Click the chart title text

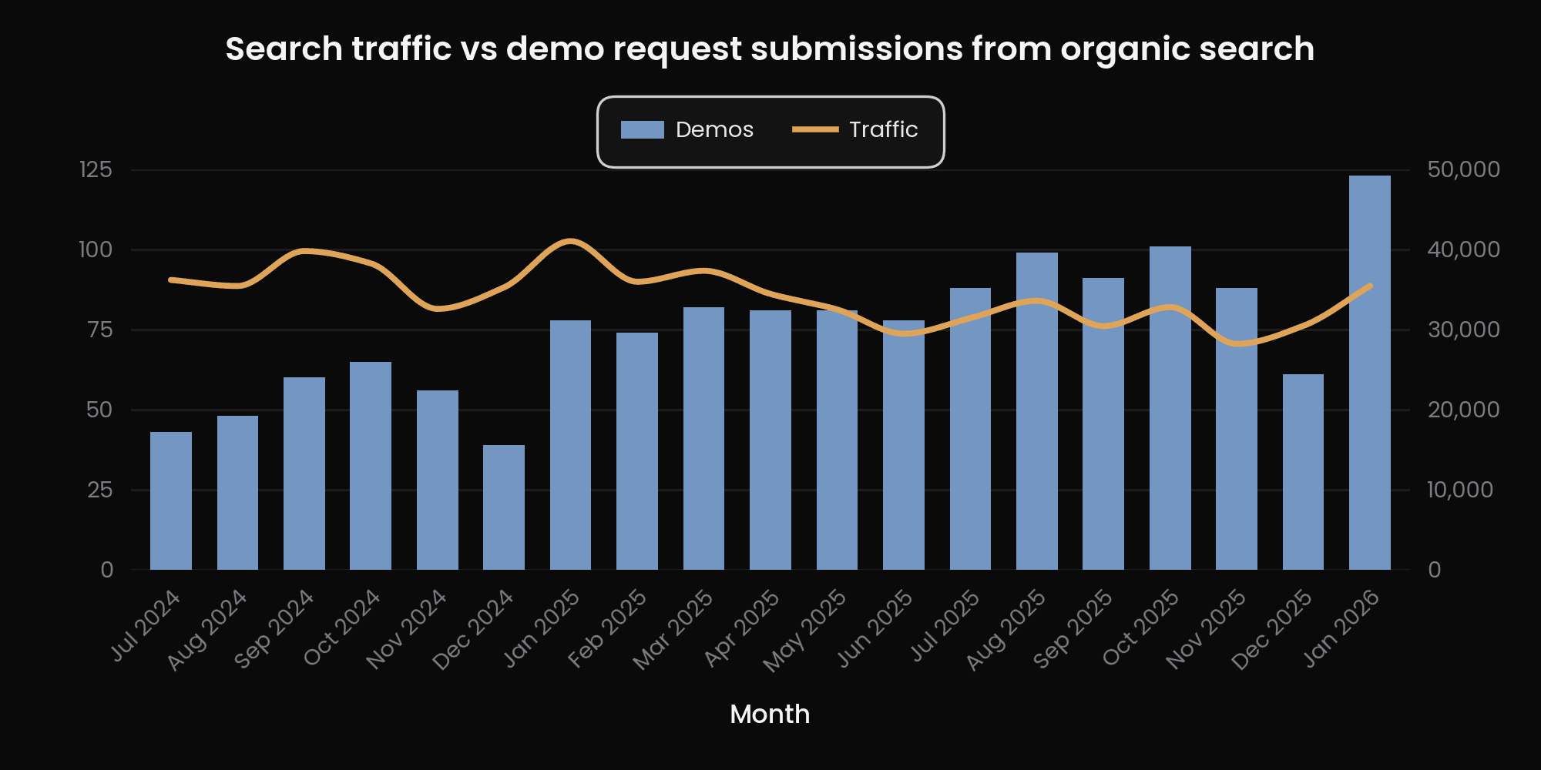tap(770, 49)
